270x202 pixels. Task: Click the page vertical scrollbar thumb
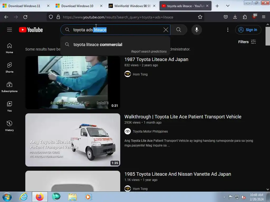tap(268, 36)
